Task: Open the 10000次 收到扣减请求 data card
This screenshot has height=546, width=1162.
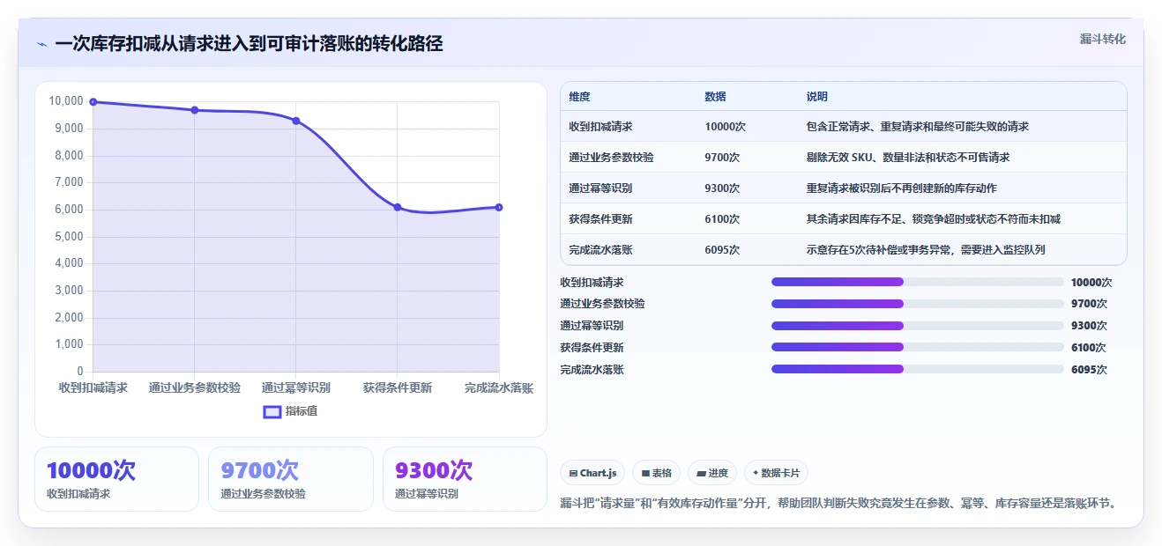Action: (x=116, y=479)
